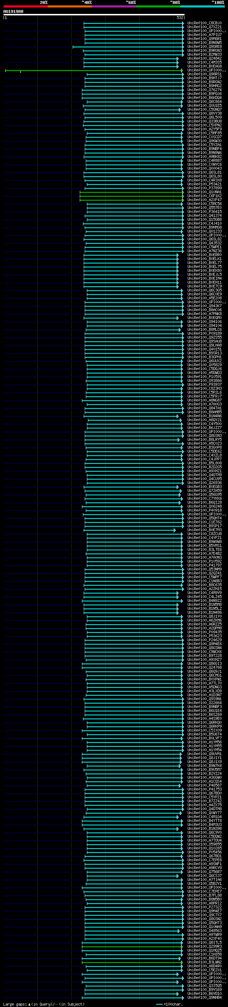The height and width of the screenshot is (1007, 228).
Task: Select hit label UniRef100_Q9GRE8
Action: coord(204,46)
